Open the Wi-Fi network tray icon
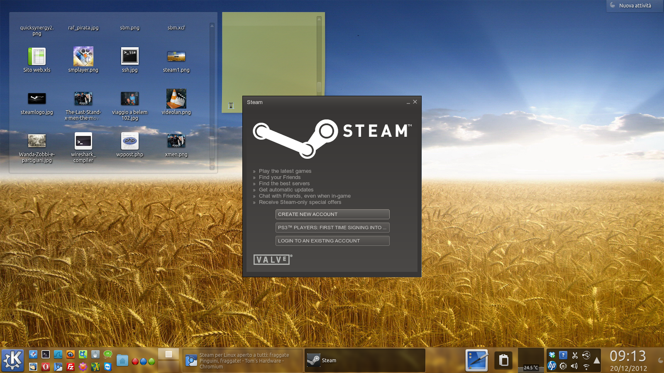Screen dimensions: 664x373 (586, 366)
